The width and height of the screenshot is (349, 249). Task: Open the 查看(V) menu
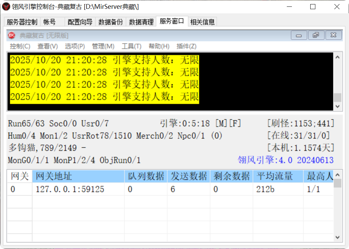click(x=47, y=46)
